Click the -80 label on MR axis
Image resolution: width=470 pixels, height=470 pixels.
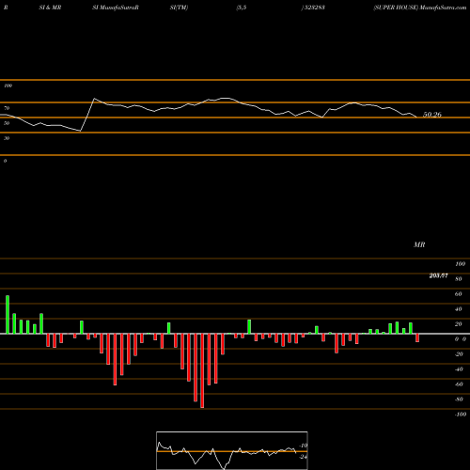459,399
